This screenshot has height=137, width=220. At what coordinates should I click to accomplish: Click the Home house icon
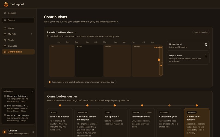[5, 28]
